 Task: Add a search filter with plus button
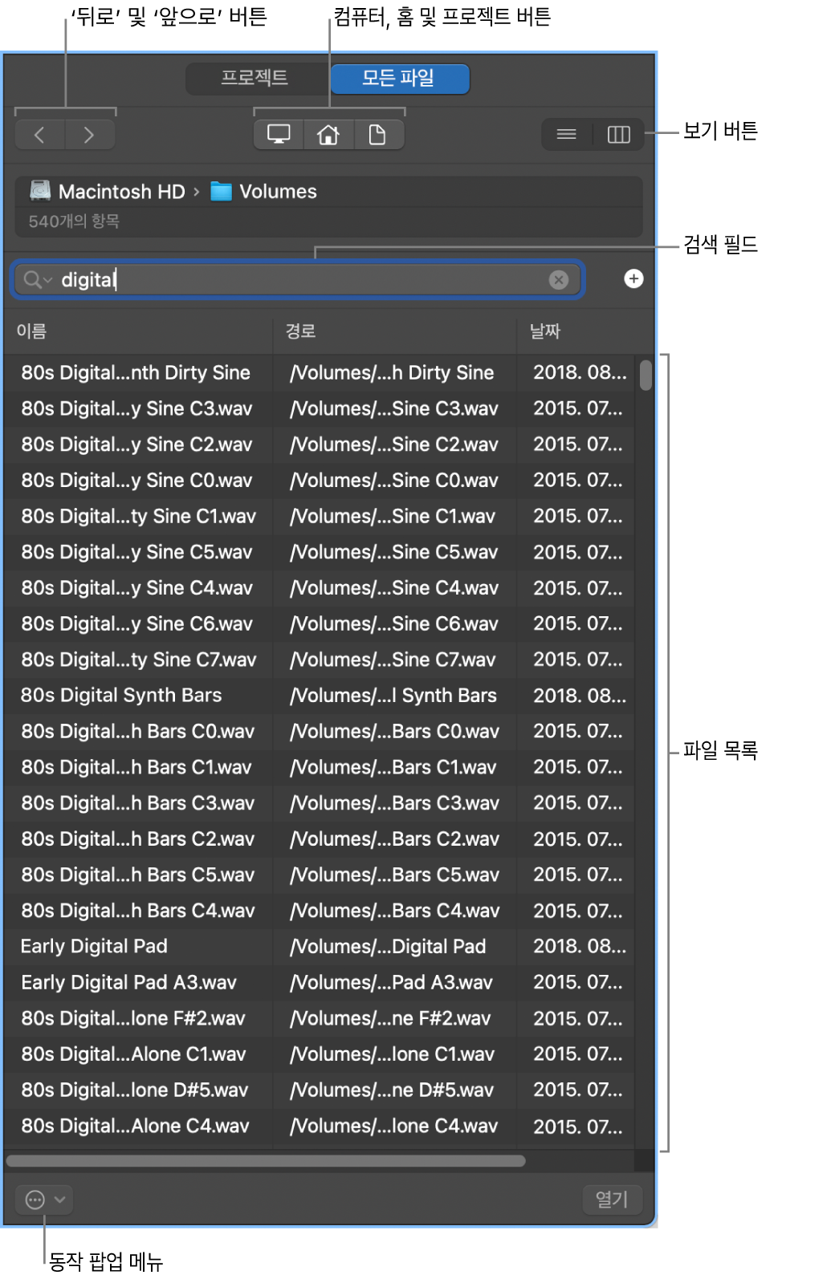point(633,278)
